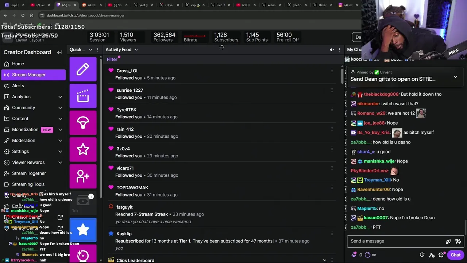Image resolution: width=467 pixels, height=263 pixels.
Task: Reload the page with browser refresh button
Action: pyautogui.click(x=23, y=15)
